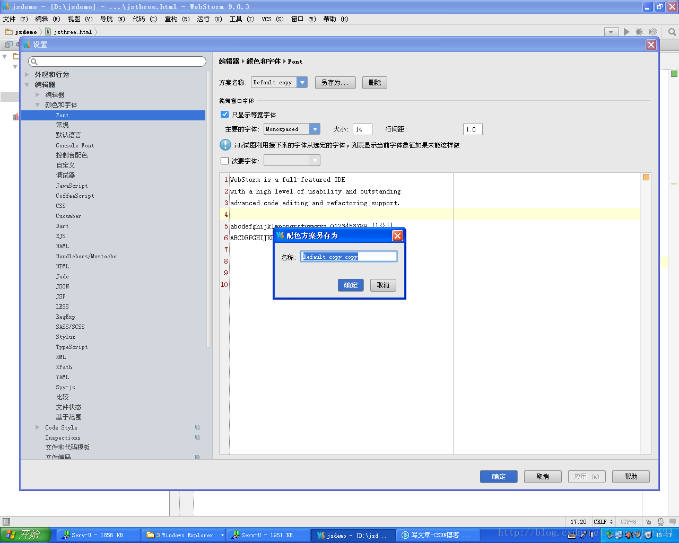This screenshot has width=679, height=543.
Task: Select TypeScript in settings tree
Action: [x=72, y=347]
